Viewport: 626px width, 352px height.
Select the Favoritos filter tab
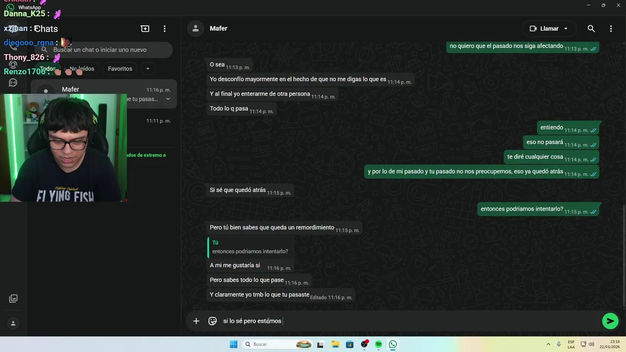(120, 69)
